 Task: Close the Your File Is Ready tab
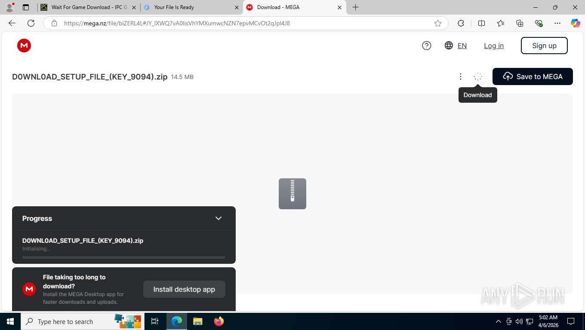[237, 7]
